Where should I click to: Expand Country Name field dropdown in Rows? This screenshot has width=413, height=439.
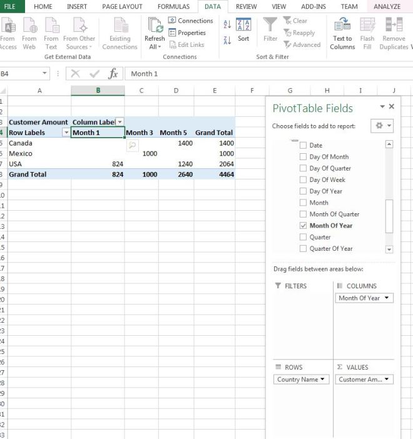[324, 380]
